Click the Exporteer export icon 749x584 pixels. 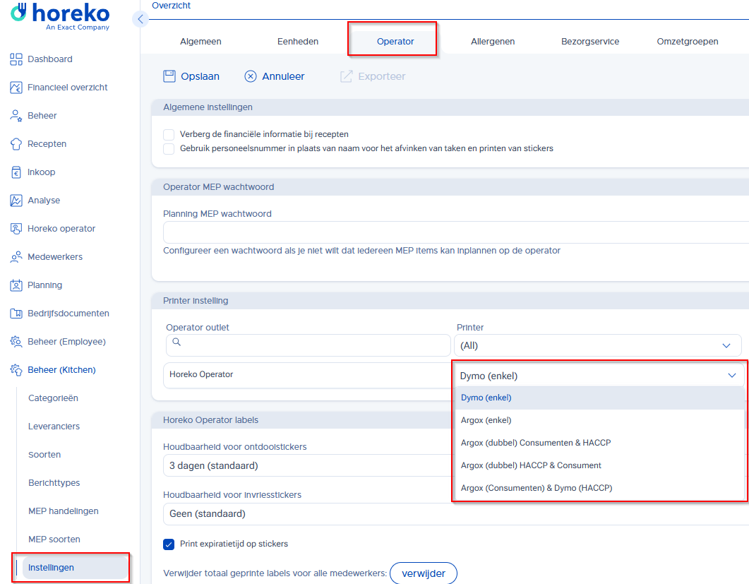click(347, 76)
